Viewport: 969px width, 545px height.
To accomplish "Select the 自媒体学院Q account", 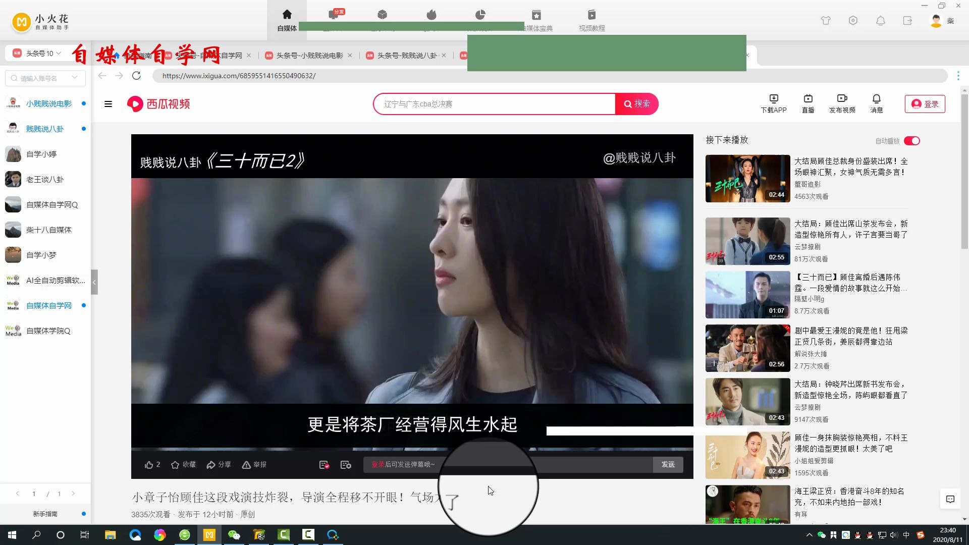I will [45, 331].
